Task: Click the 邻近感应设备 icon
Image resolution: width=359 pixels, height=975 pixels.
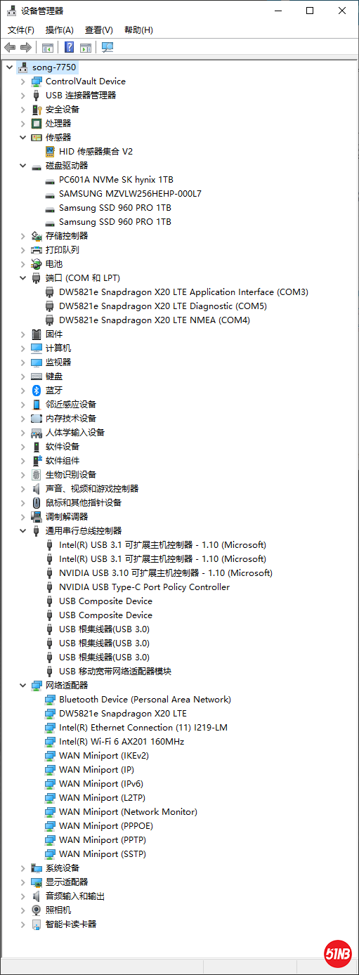Action: [x=37, y=405]
